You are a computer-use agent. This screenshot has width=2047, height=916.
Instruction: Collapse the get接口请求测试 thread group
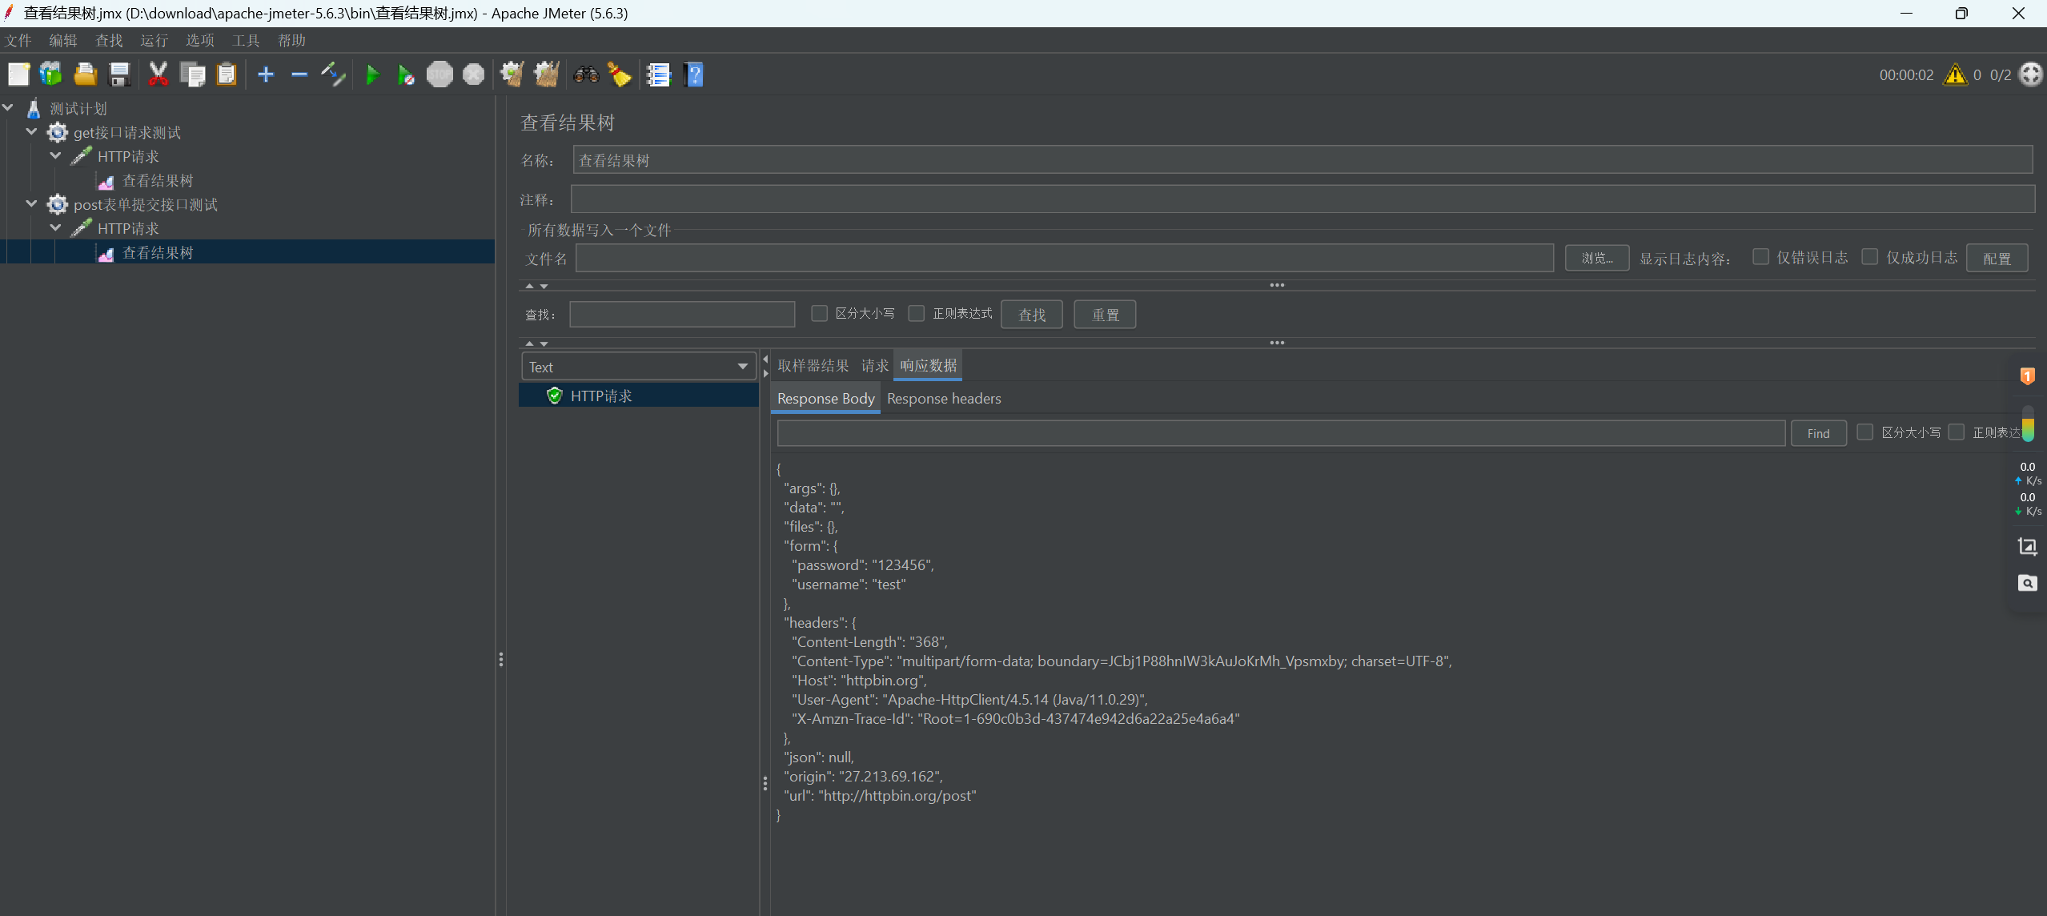click(31, 131)
